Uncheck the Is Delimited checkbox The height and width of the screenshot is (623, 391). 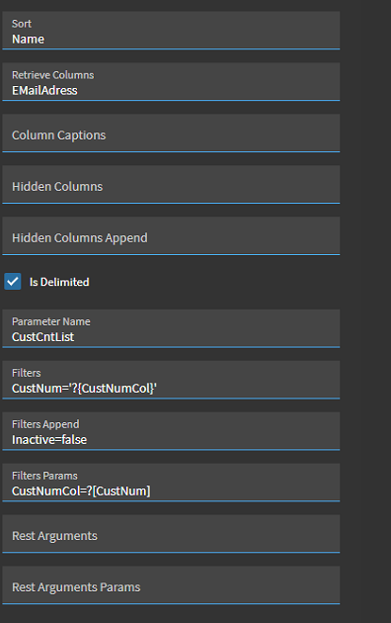click(x=13, y=282)
